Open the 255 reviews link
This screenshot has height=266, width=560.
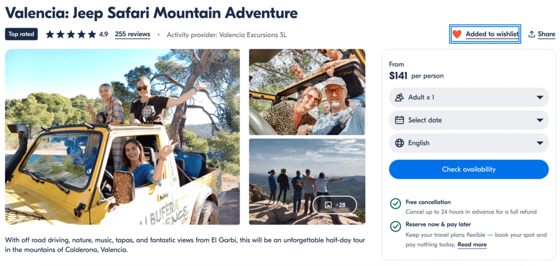(x=132, y=34)
